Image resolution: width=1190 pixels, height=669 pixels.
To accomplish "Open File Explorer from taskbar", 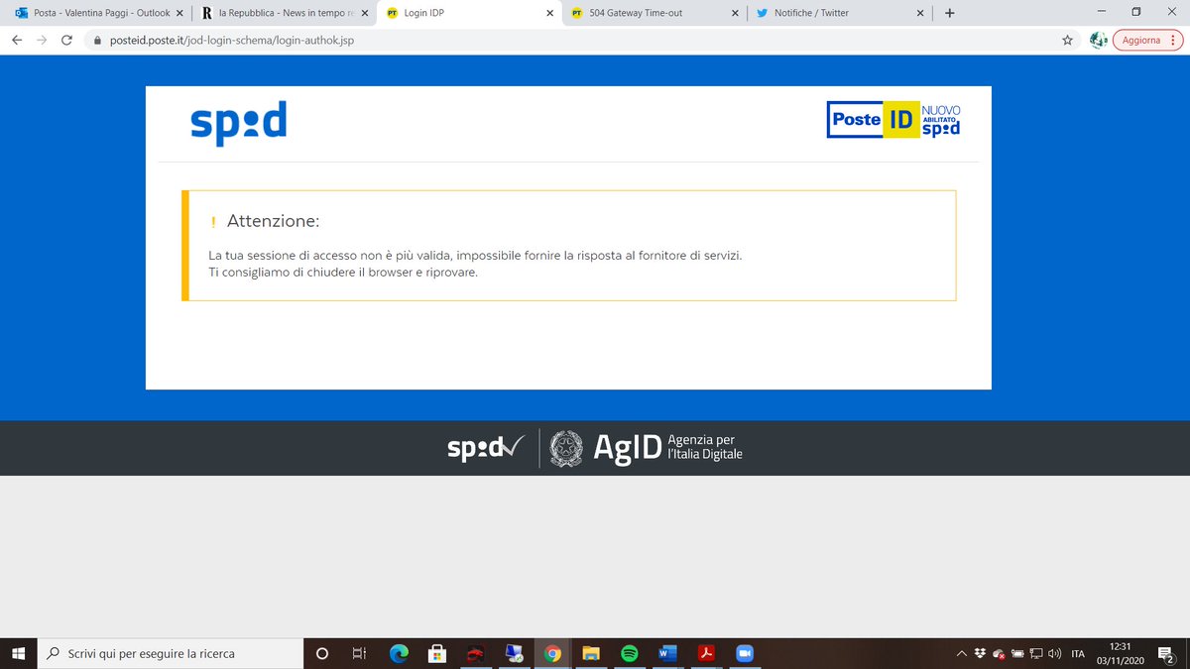I will 591,653.
